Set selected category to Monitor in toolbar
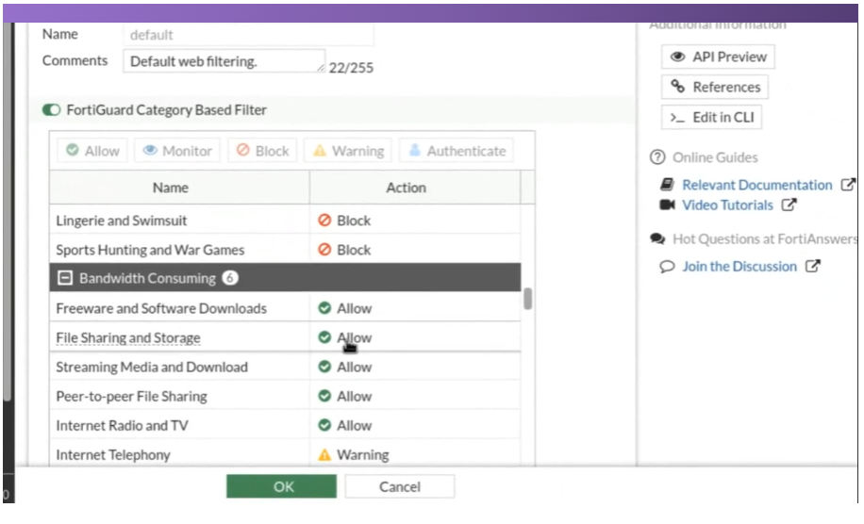 pyautogui.click(x=177, y=150)
